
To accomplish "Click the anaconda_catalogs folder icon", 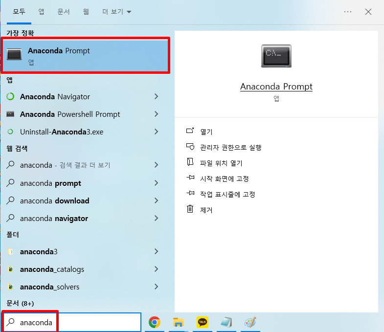I will 10,269.
